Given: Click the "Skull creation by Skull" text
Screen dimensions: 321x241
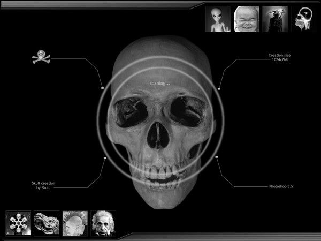Looking at the screenshot, I should 43,185.
